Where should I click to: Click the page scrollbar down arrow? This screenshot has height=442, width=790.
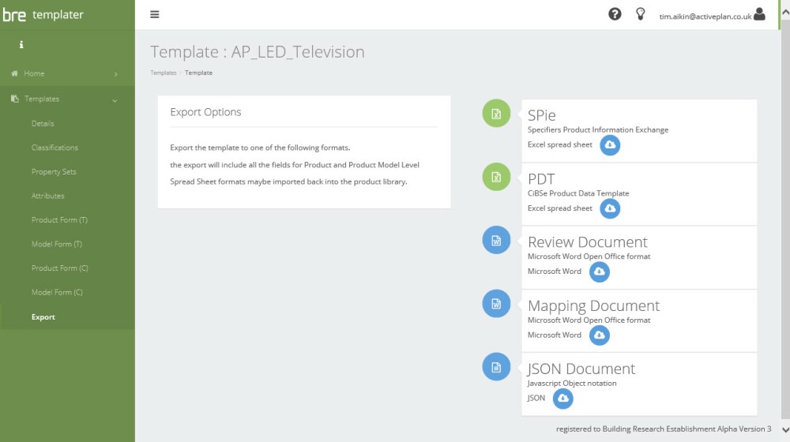[784, 430]
